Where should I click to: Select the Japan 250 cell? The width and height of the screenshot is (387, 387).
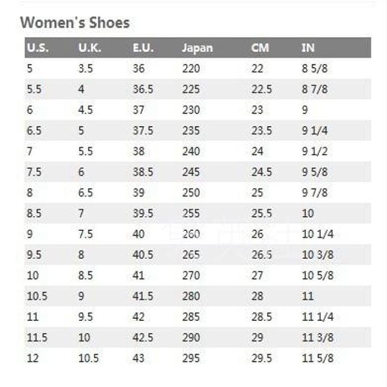191,193
